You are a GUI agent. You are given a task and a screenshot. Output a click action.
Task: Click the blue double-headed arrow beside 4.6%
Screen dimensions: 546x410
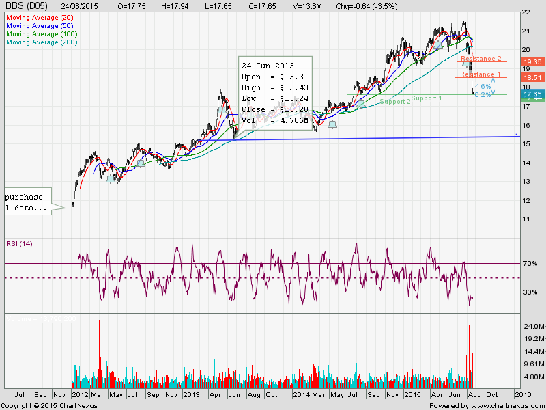pos(493,86)
